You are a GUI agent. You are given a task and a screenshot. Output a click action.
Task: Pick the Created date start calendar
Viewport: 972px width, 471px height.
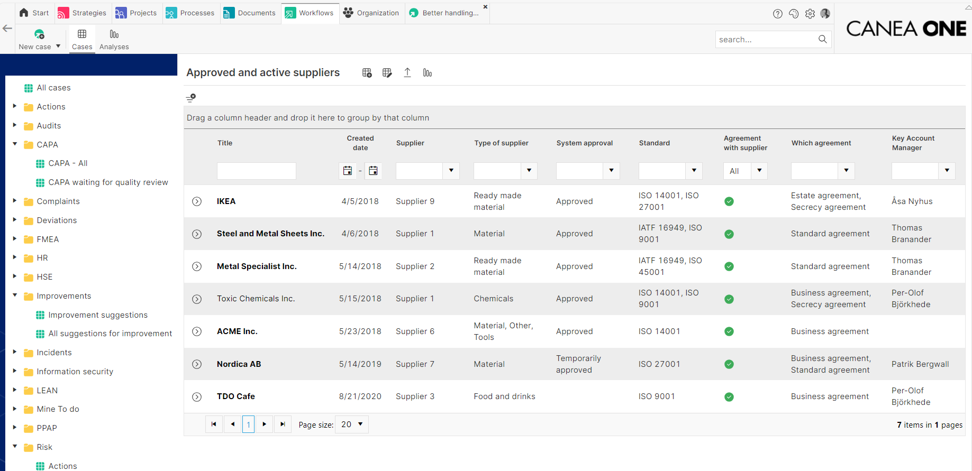point(348,171)
